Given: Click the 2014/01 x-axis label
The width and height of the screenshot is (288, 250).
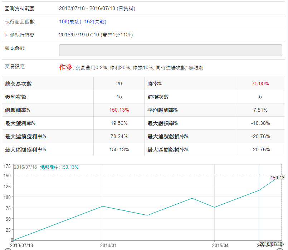Looking at the screenshot, I should (108, 245).
